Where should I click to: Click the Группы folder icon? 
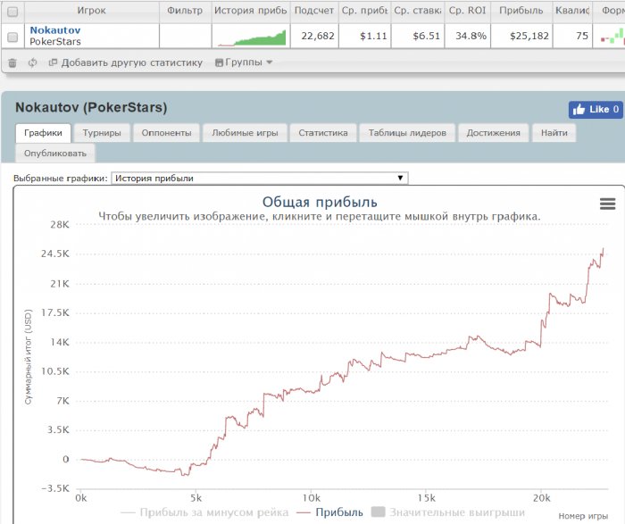(x=220, y=62)
